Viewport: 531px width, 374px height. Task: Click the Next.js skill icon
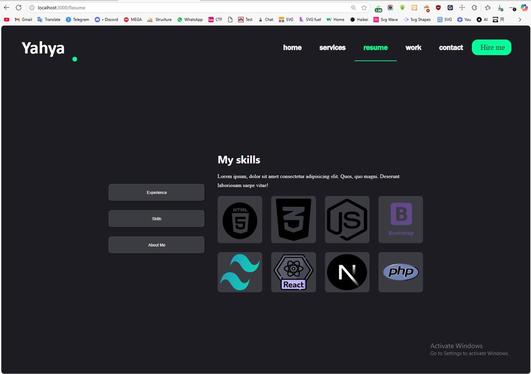coord(347,272)
